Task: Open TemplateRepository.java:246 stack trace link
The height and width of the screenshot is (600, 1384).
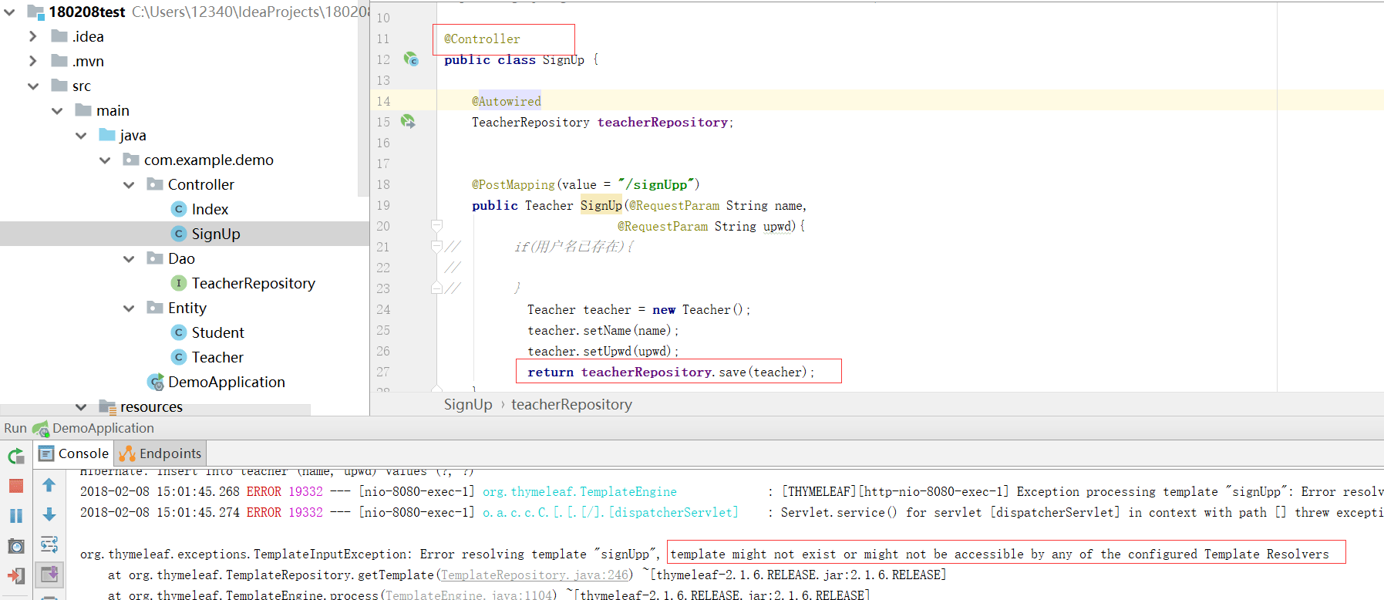Action: 534,575
